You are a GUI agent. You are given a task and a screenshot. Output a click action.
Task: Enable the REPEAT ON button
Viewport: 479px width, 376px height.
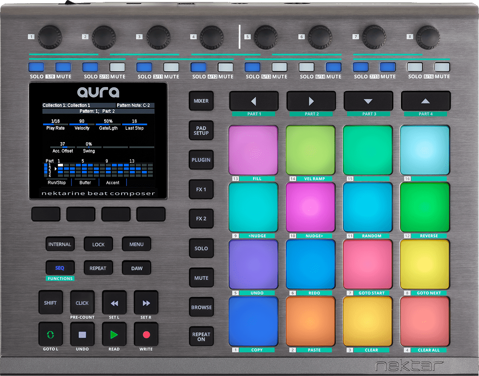201,337
